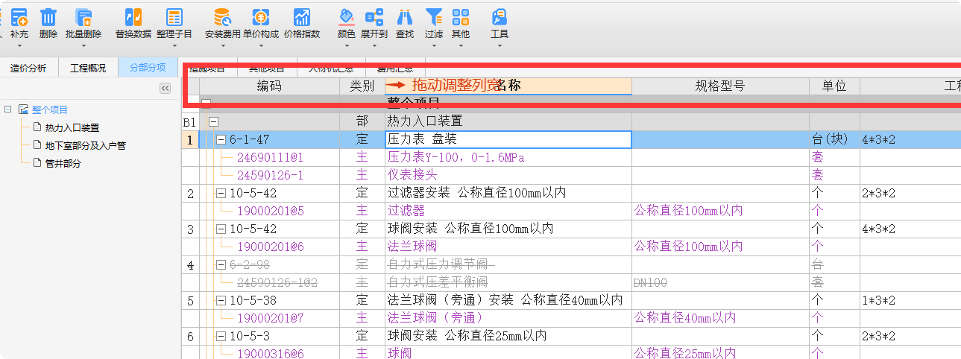Screen dimensions: 961x359
Task: Click struck-through spec cell DN100
Action: click(720, 282)
